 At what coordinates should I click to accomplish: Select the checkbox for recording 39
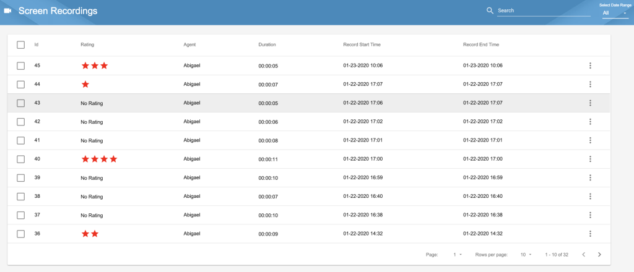click(20, 177)
